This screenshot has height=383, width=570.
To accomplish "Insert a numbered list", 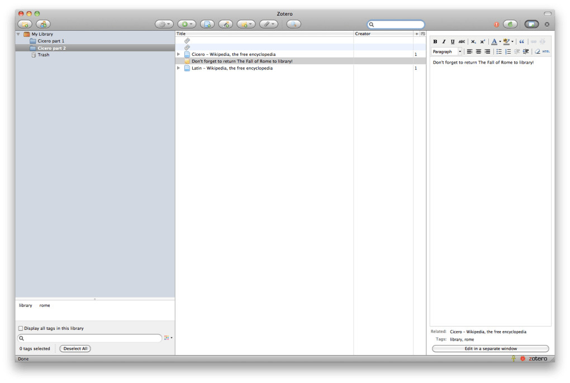I will (x=508, y=51).
